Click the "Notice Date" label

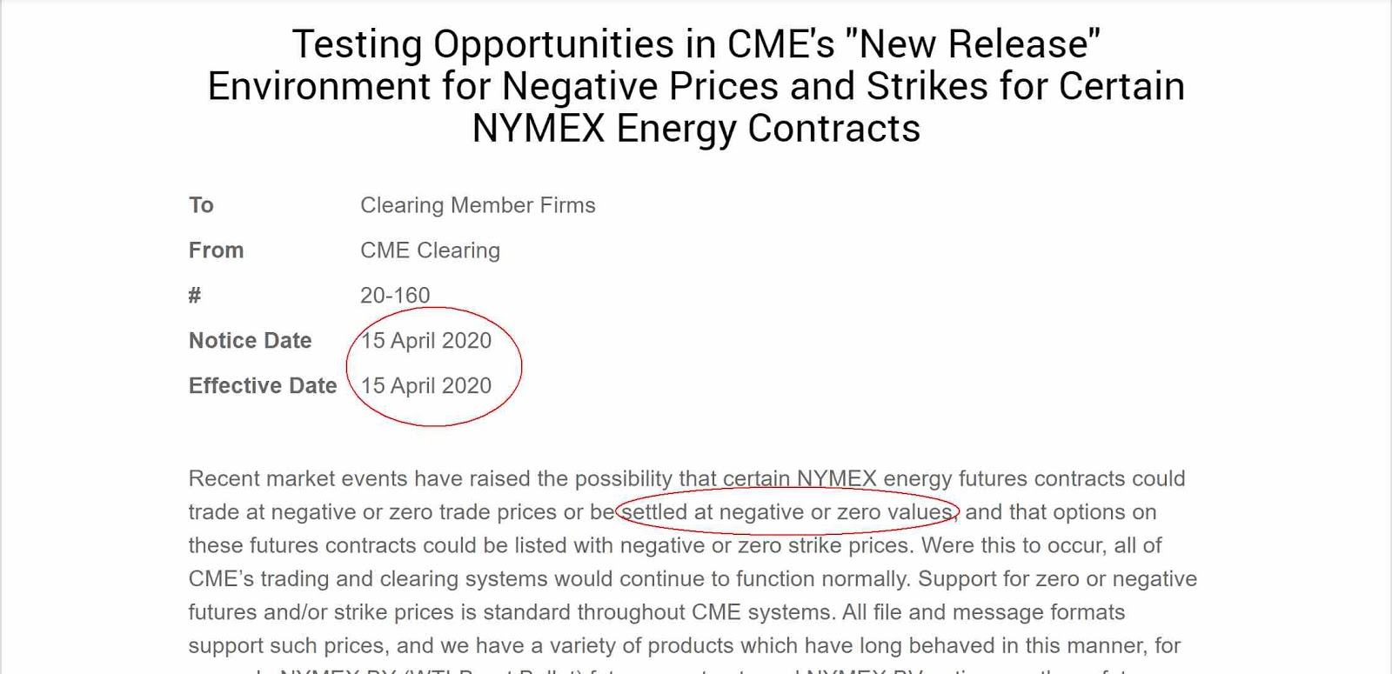coord(250,341)
